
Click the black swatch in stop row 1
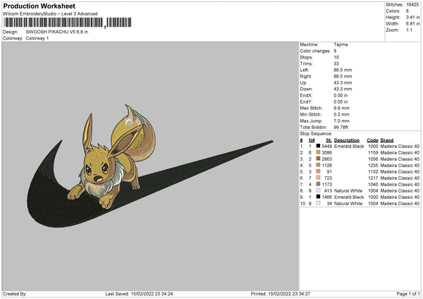[x=319, y=146]
